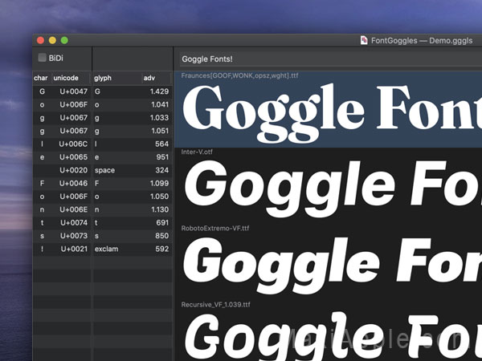Screen dimensions: 482x361
Task: Click the 1.429 advance value
Action: click(x=160, y=91)
